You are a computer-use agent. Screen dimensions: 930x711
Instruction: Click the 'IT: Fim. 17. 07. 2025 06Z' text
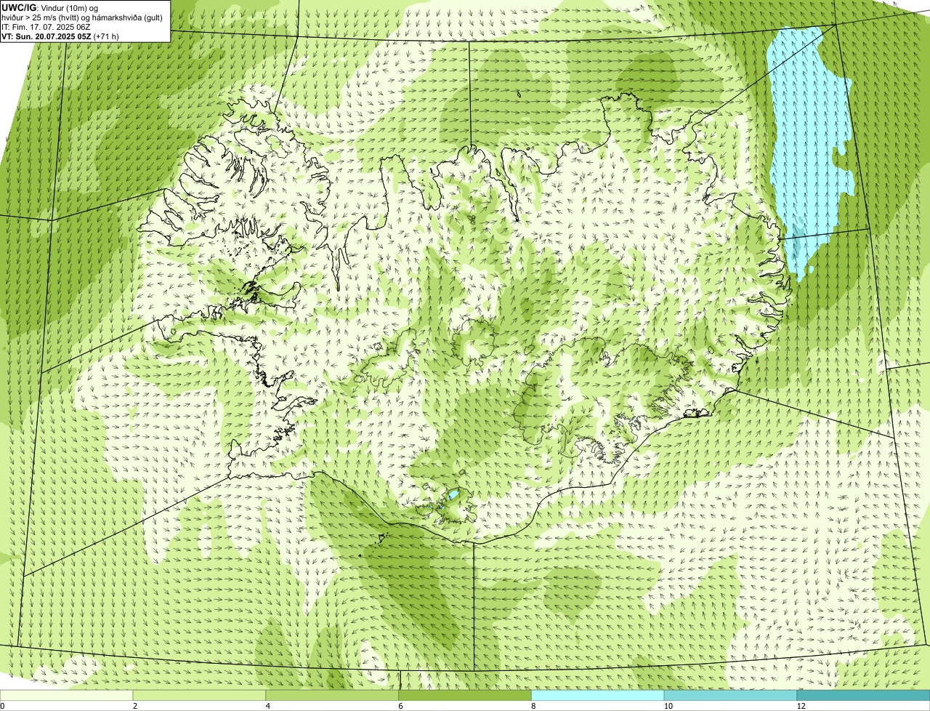tap(46, 27)
